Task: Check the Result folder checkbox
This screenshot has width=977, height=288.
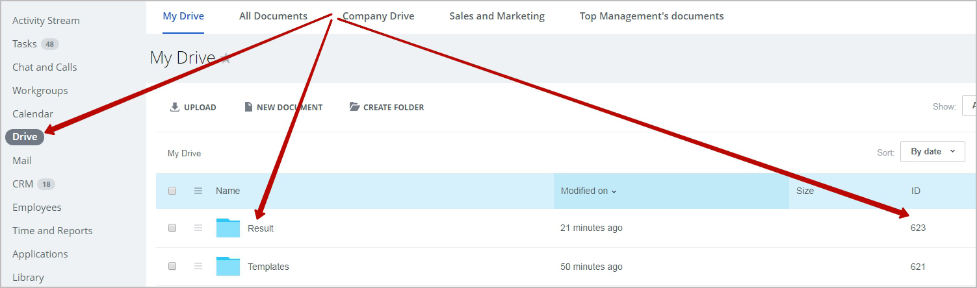Action: point(172,228)
